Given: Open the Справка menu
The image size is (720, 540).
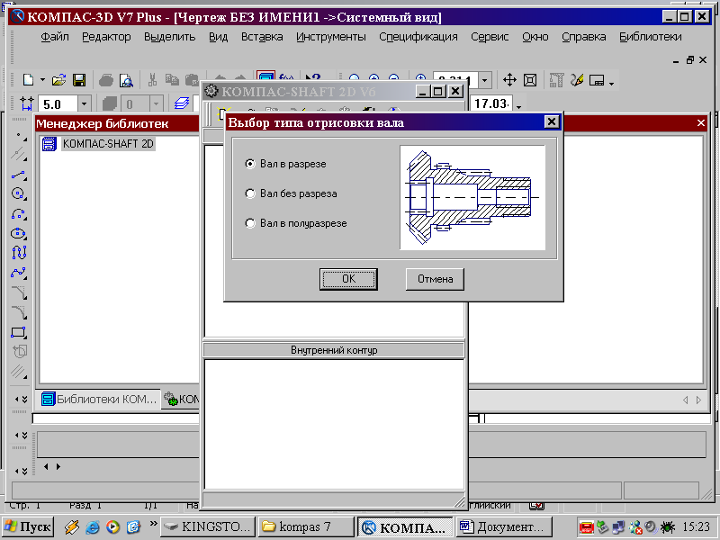Looking at the screenshot, I should pyautogui.click(x=583, y=37).
